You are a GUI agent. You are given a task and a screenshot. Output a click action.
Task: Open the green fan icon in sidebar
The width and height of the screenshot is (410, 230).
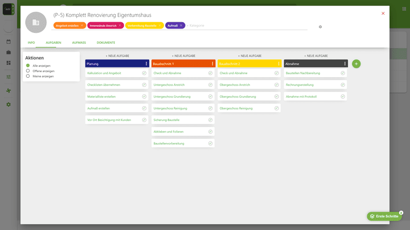point(9,91)
